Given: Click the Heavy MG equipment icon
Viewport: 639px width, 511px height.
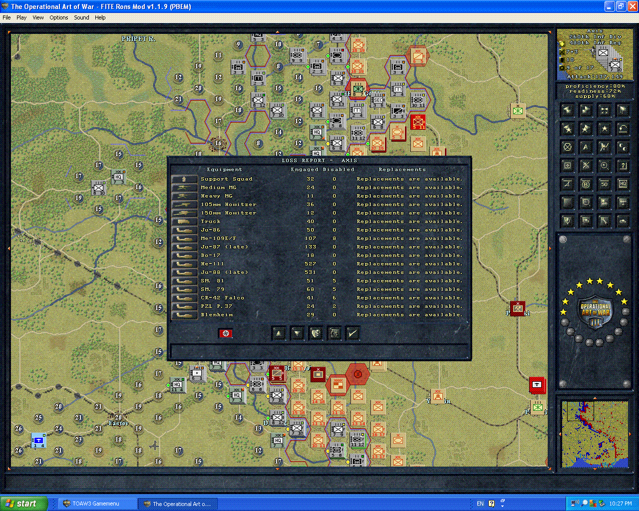Looking at the screenshot, I should [x=184, y=196].
